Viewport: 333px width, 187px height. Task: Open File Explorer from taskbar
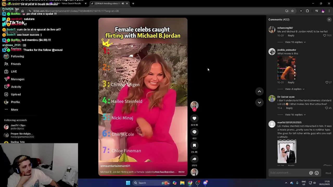(182, 183)
